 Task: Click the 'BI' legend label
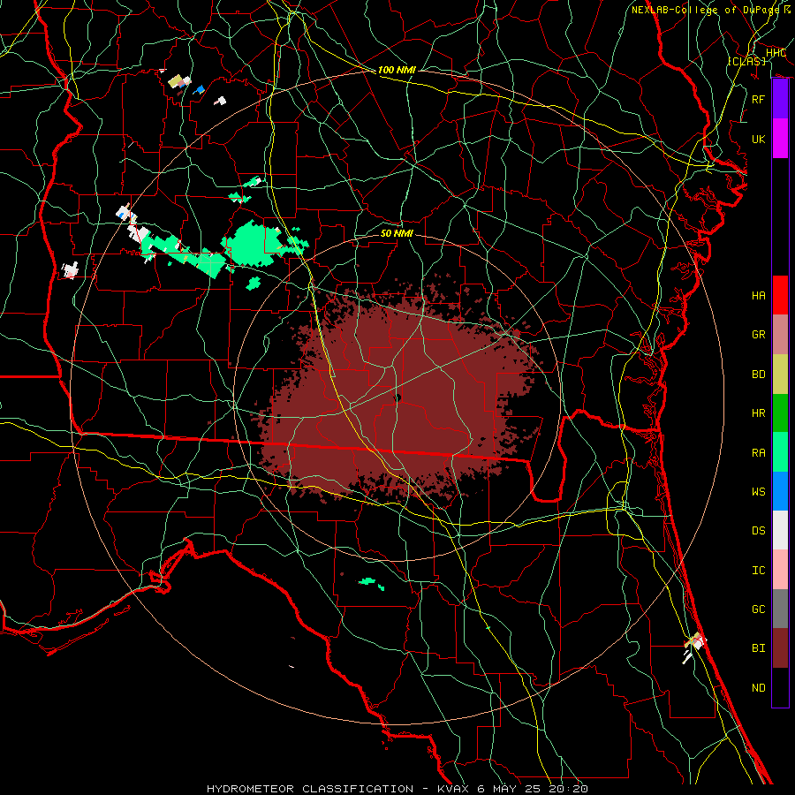(759, 648)
